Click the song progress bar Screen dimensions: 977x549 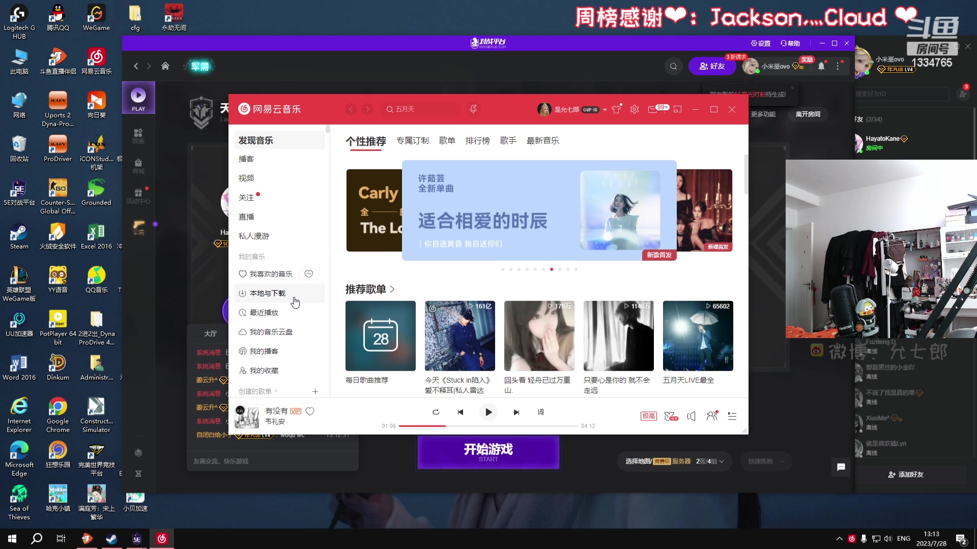point(488,426)
